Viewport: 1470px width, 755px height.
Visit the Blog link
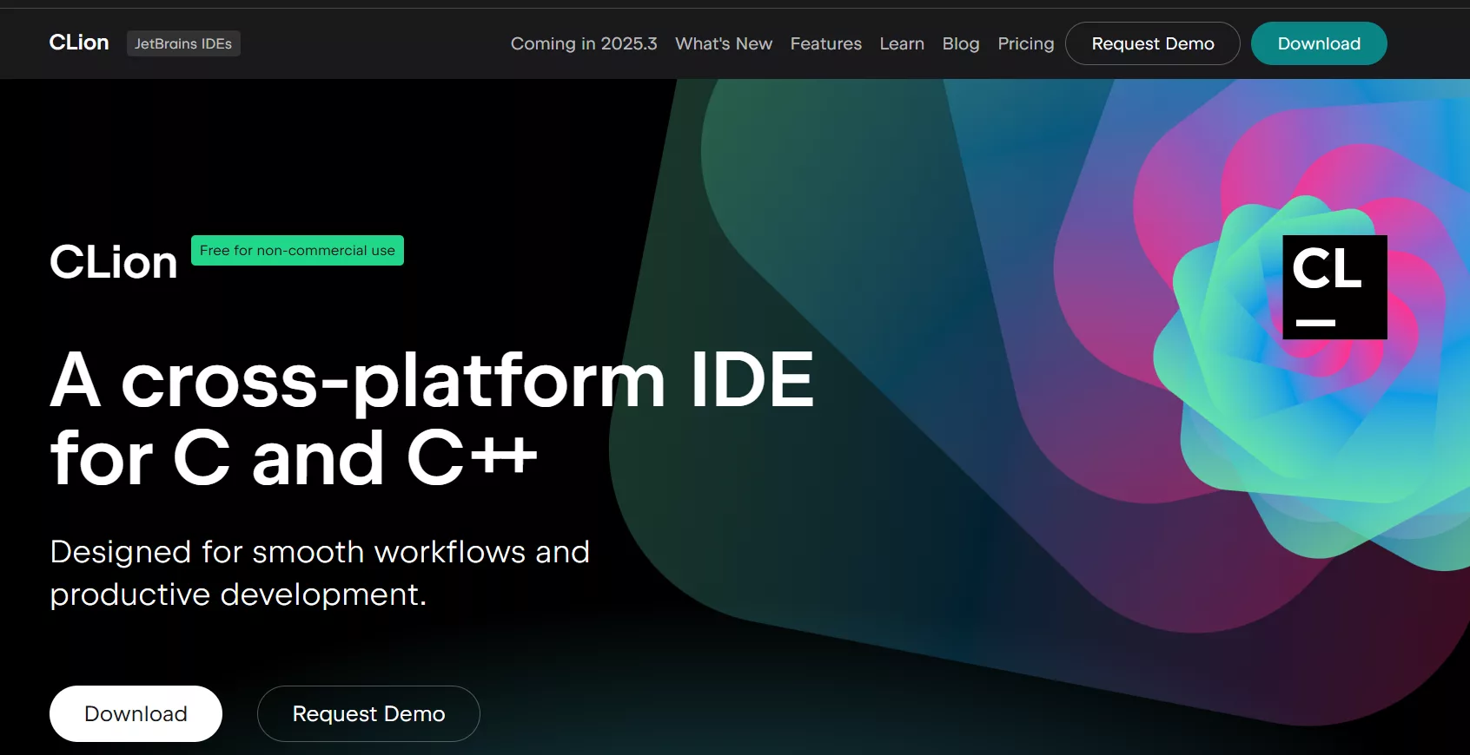tap(960, 43)
